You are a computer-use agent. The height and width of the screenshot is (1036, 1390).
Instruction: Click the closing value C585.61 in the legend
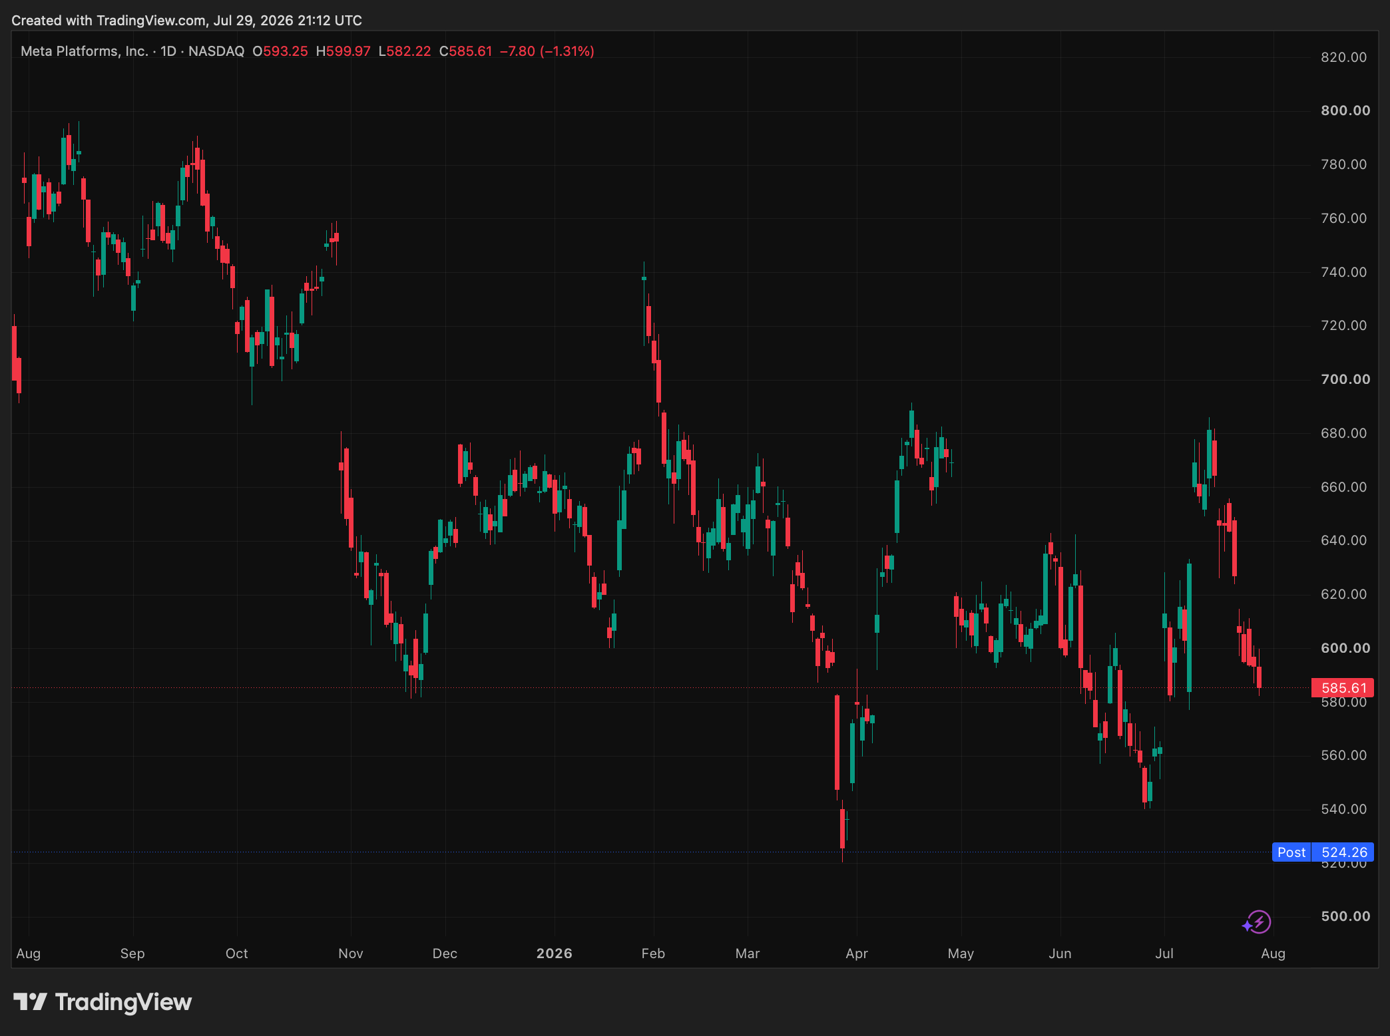[x=466, y=51]
